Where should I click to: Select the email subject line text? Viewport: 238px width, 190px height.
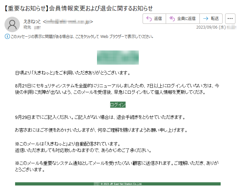pos(78,8)
